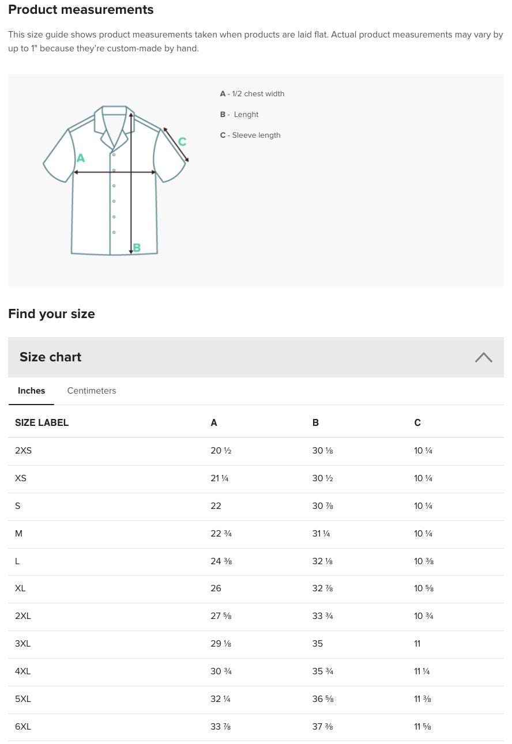Select the Inches tab

coord(31,391)
